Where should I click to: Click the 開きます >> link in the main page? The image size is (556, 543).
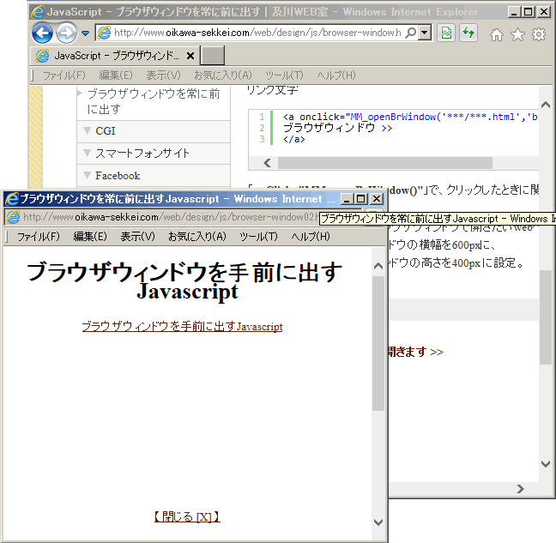point(415,352)
